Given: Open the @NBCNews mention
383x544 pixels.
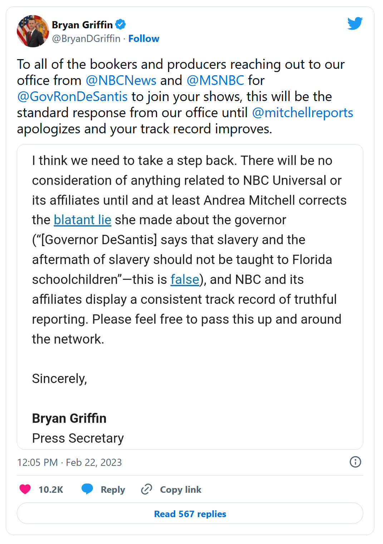Looking at the screenshot, I should 121,80.
